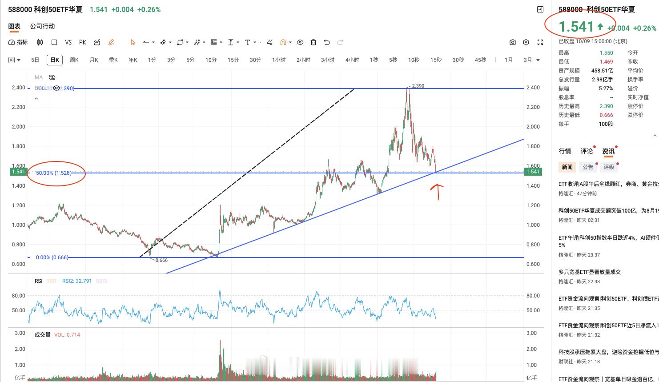Select the cursor pointer tool
This screenshot has width=659, height=382.
[x=133, y=42]
